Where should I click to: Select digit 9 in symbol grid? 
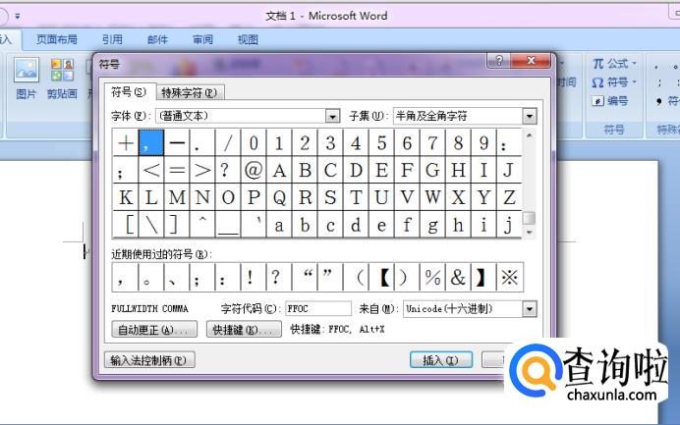[x=483, y=143]
